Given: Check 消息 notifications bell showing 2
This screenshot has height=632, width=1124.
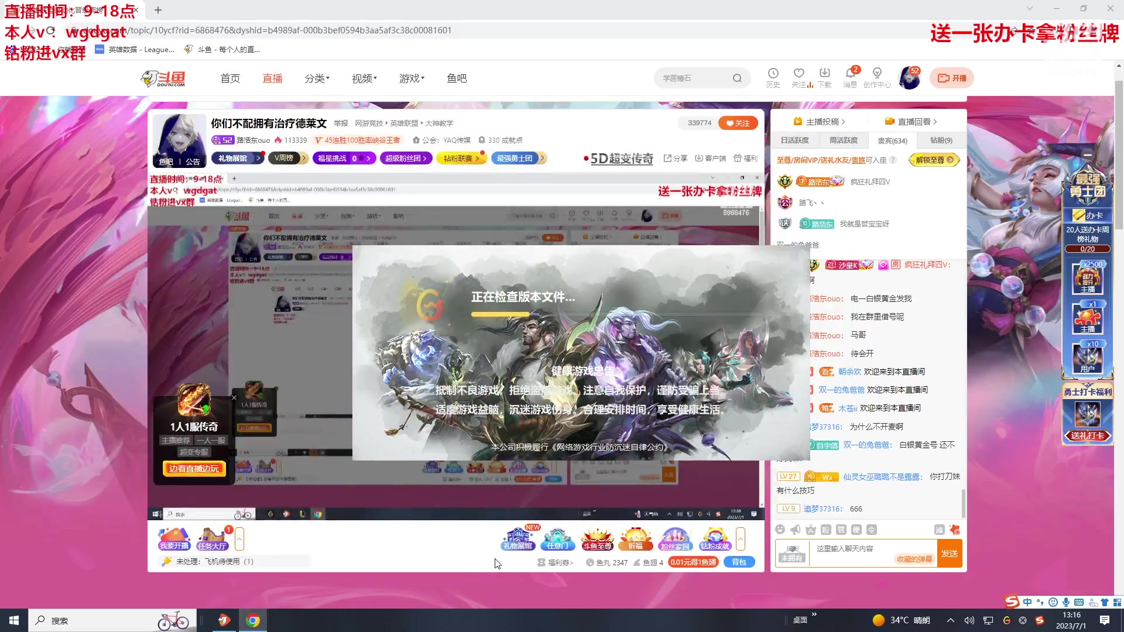Looking at the screenshot, I should (850, 77).
